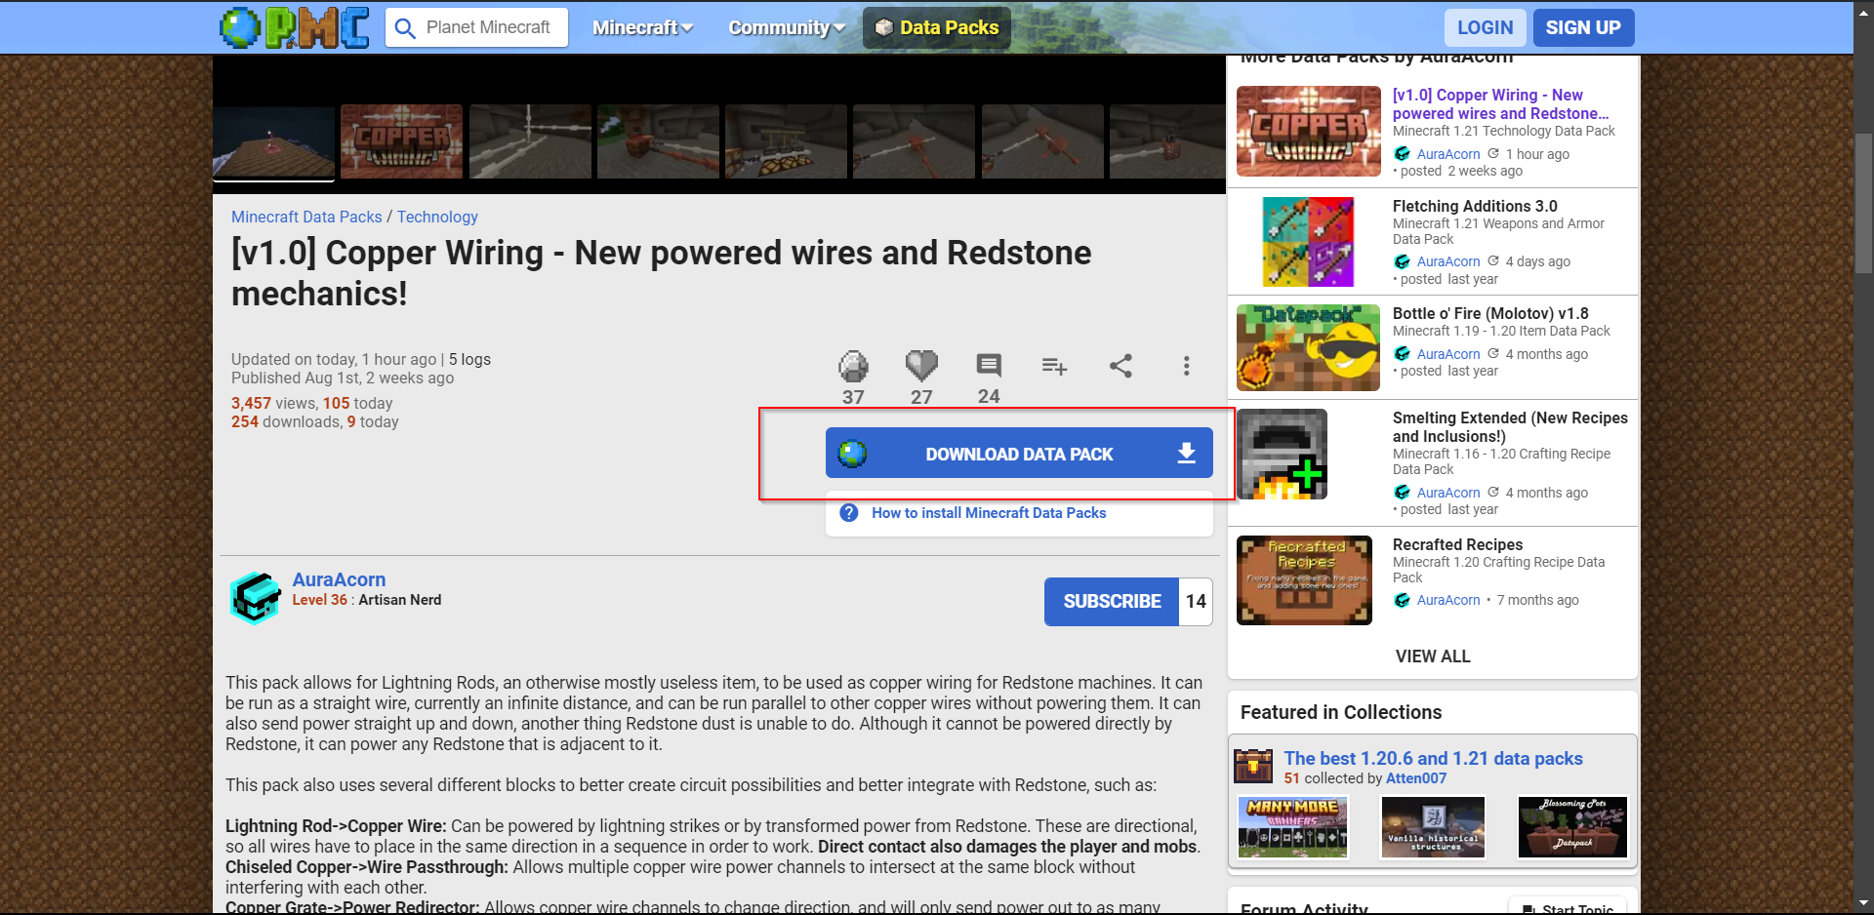Click Start Topic in Forum Activity

click(1568, 908)
